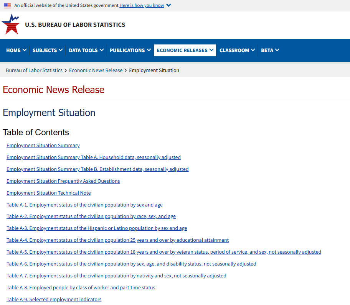This screenshot has height=305, width=350.
Task: Open Table A-7 by nativity and sex
Action: [x=116, y=275]
